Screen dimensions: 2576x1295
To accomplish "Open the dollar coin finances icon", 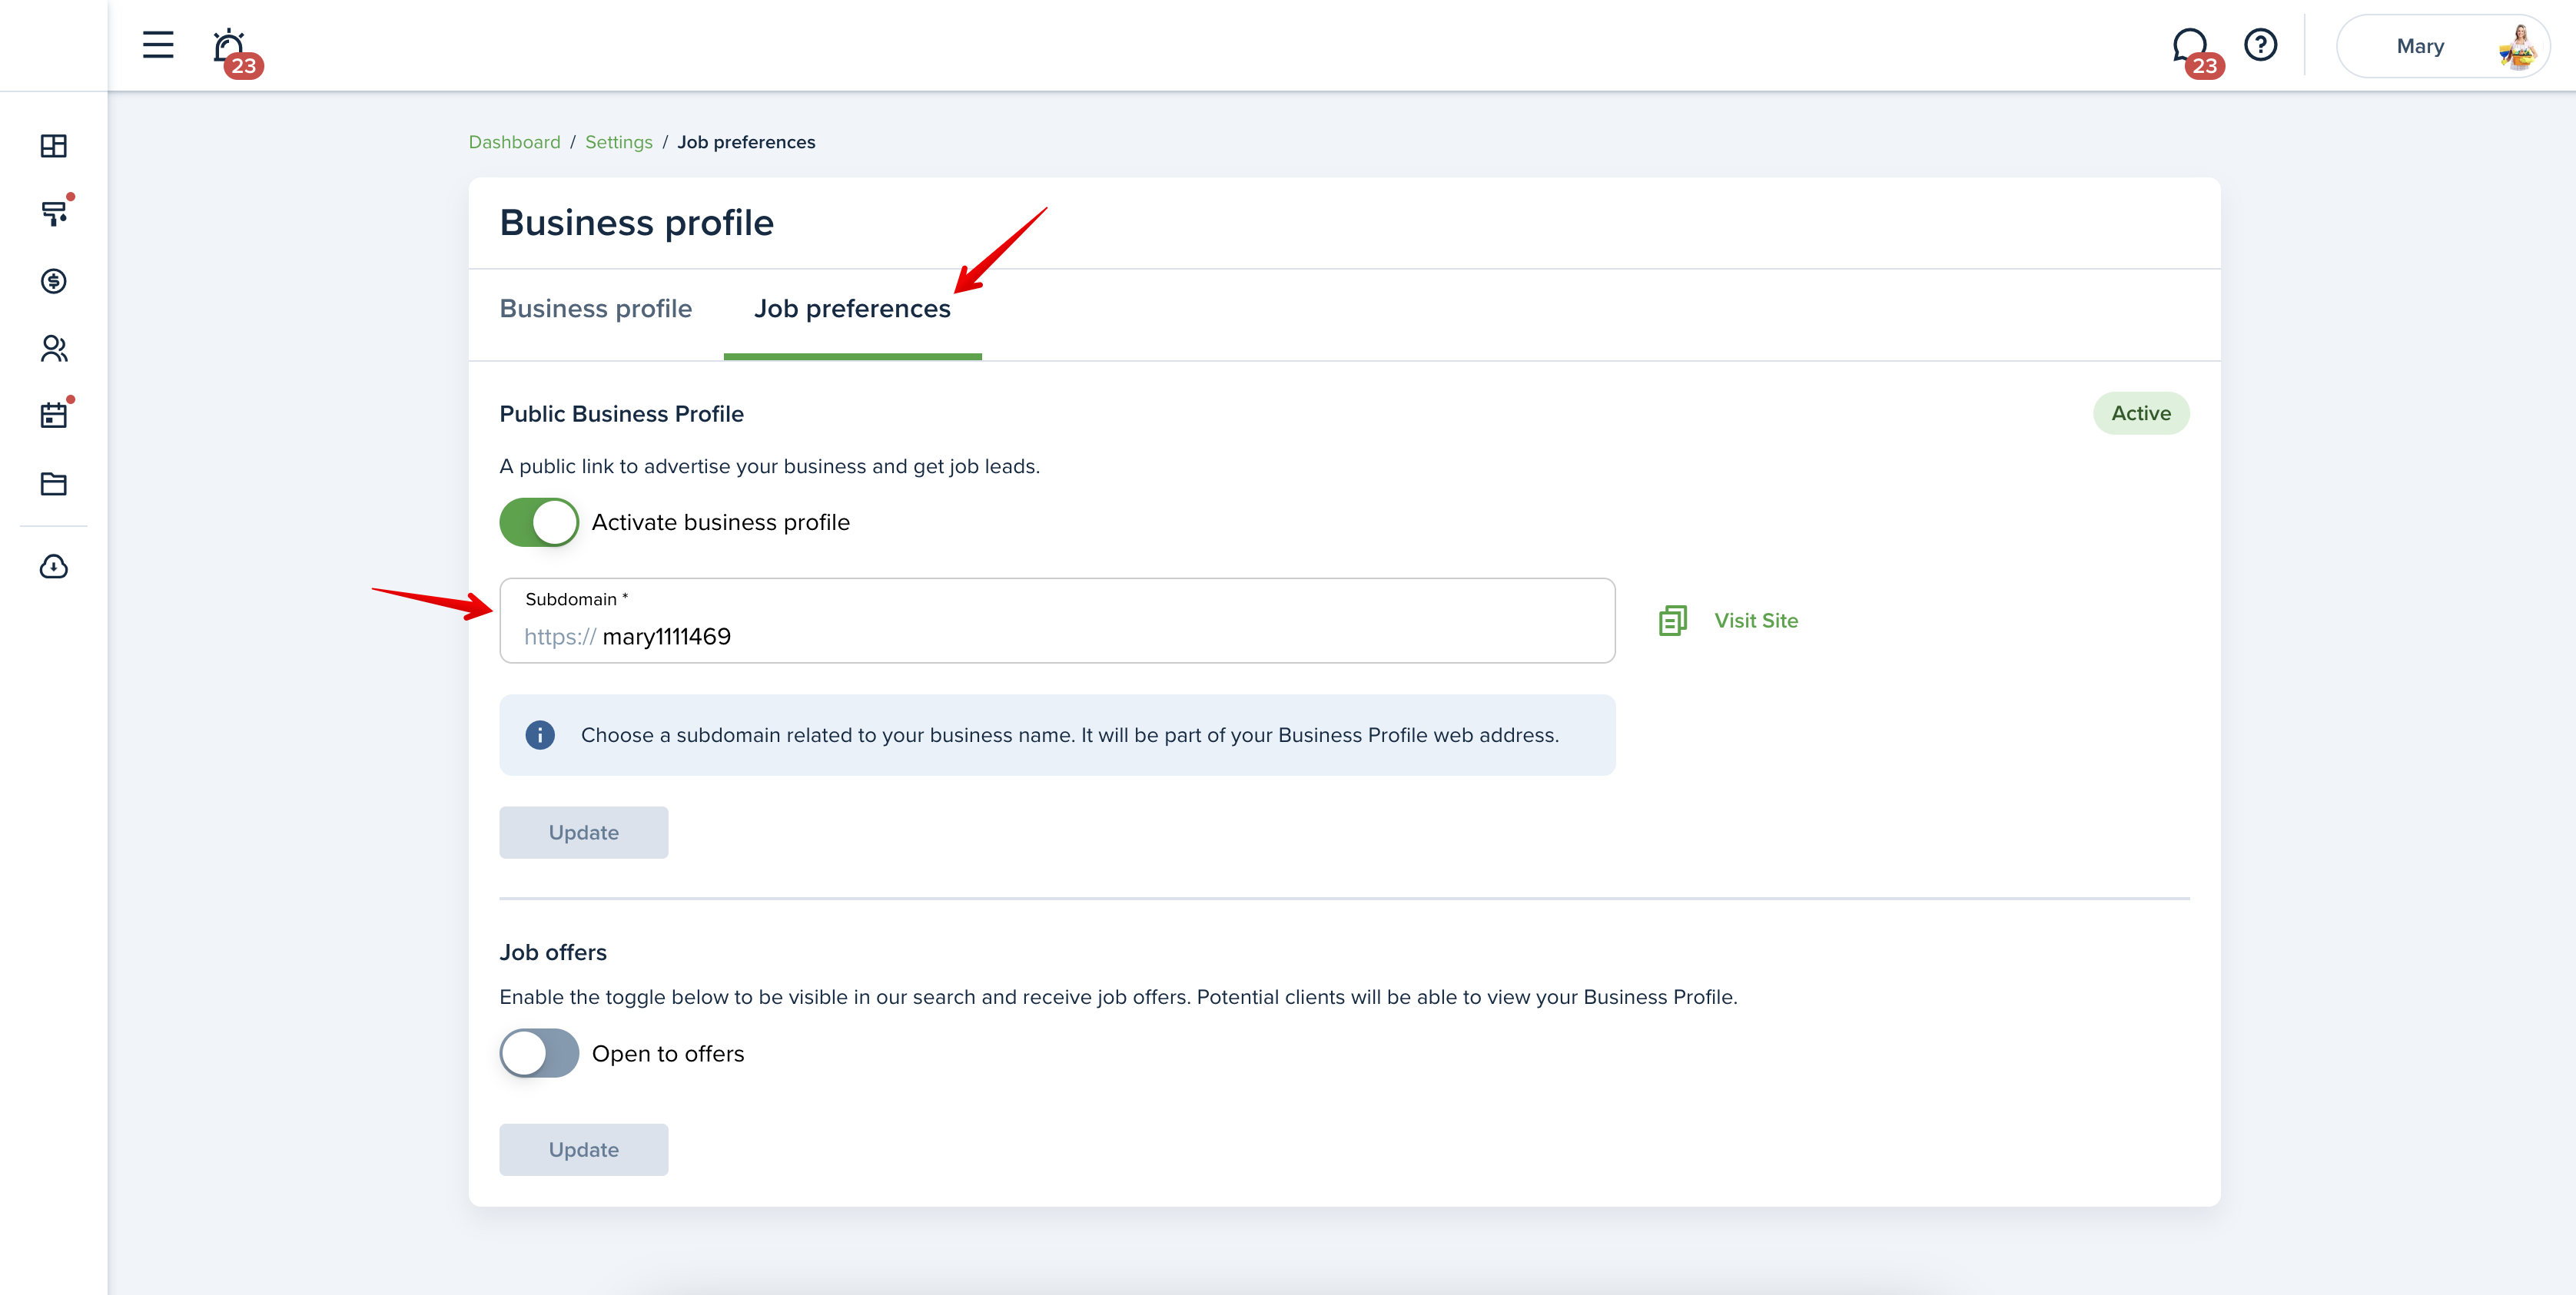I will (54, 281).
